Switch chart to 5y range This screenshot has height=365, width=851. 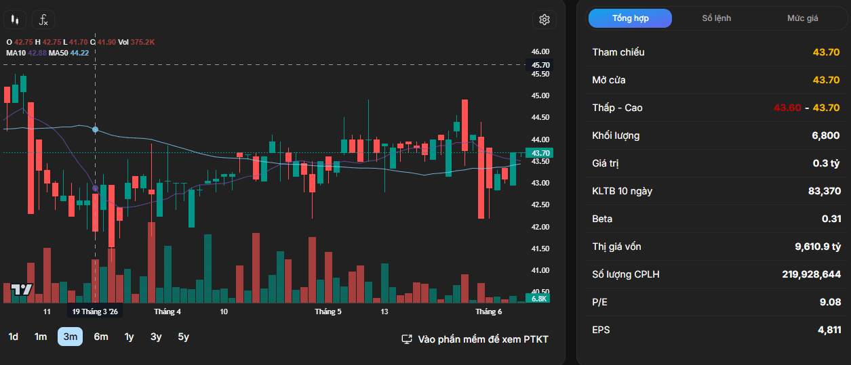pyautogui.click(x=183, y=337)
